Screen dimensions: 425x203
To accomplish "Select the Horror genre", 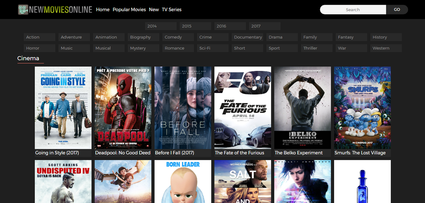I will coord(40,48).
